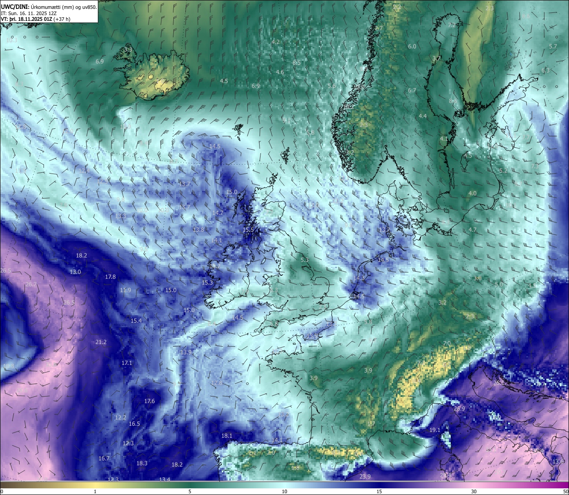
Task: Click the 7.2 value over northern Finland
Action: 451,25
